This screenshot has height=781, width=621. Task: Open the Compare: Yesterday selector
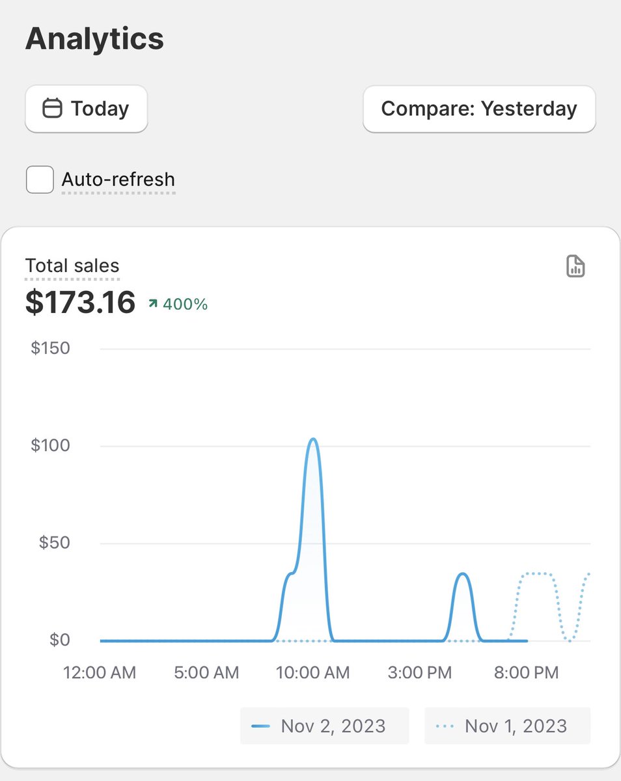pos(479,109)
